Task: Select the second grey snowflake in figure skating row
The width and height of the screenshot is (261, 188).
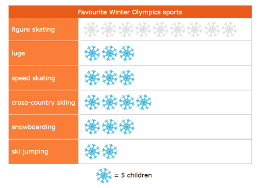Action: point(109,29)
